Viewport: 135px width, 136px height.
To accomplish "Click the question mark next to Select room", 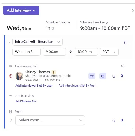I will pyautogui.click(x=11, y=120).
